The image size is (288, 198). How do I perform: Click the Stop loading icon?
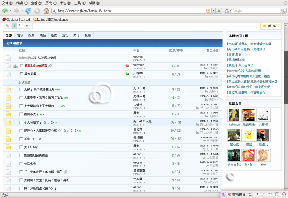(37, 11)
